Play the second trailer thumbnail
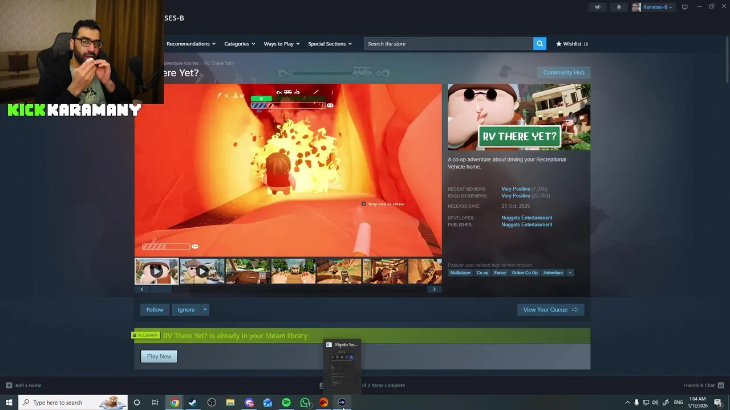Image resolution: width=730 pixels, height=410 pixels. pos(202,271)
